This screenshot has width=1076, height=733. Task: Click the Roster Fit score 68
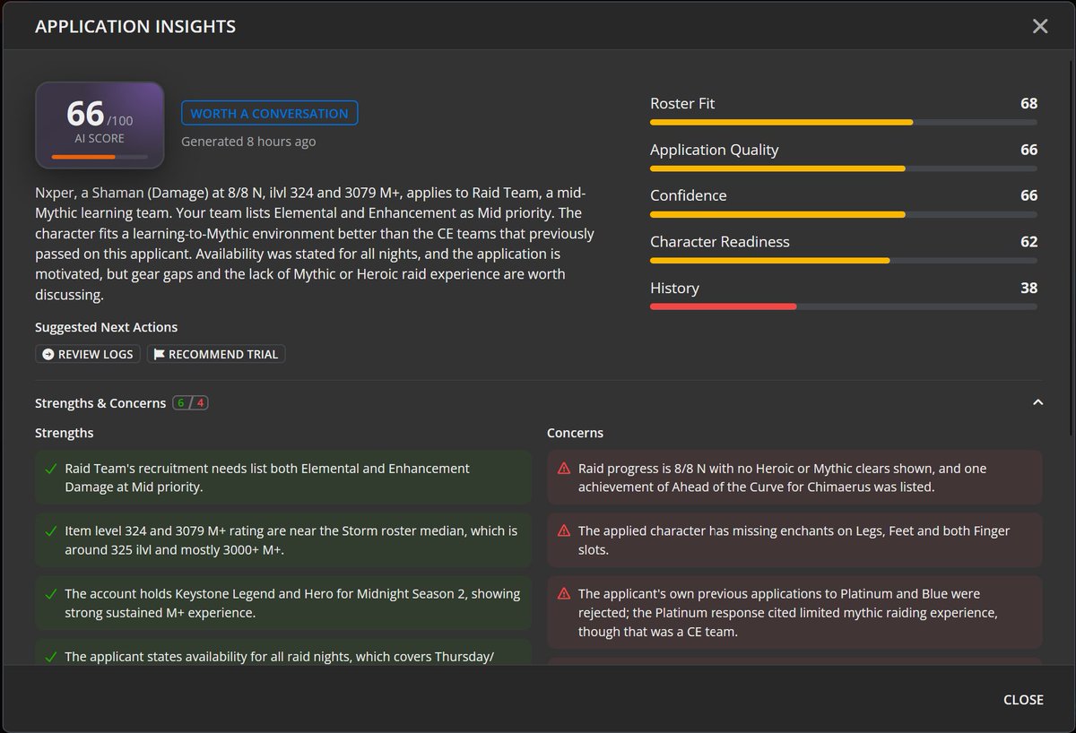click(1028, 103)
